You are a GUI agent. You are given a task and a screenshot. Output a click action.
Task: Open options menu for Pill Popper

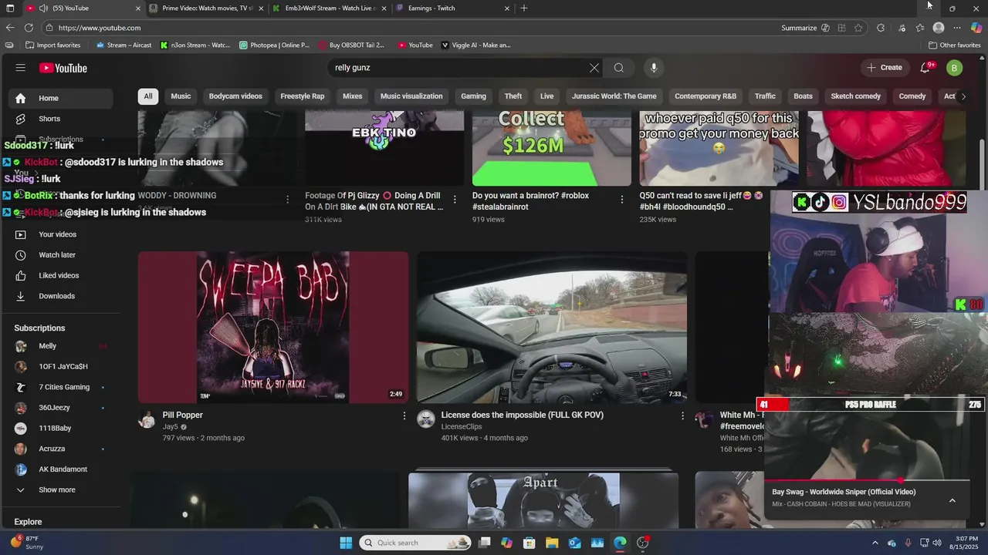pyautogui.click(x=404, y=415)
